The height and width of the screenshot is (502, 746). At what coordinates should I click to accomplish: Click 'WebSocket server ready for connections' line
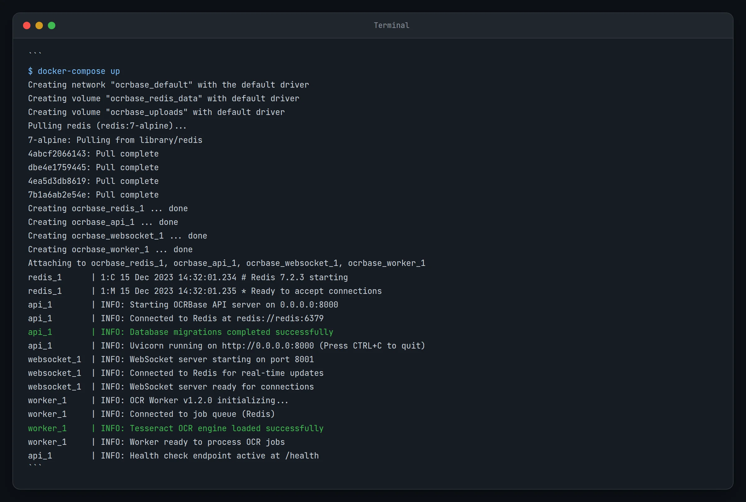pyautogui.click(x=171, y=387)
